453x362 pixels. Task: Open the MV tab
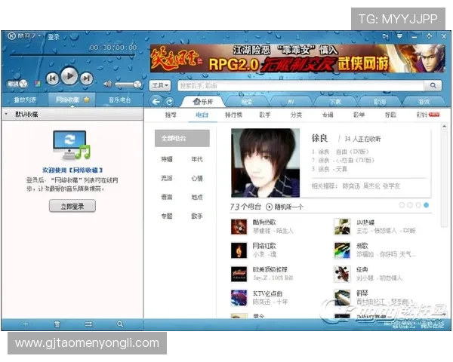tap(291, 102)
